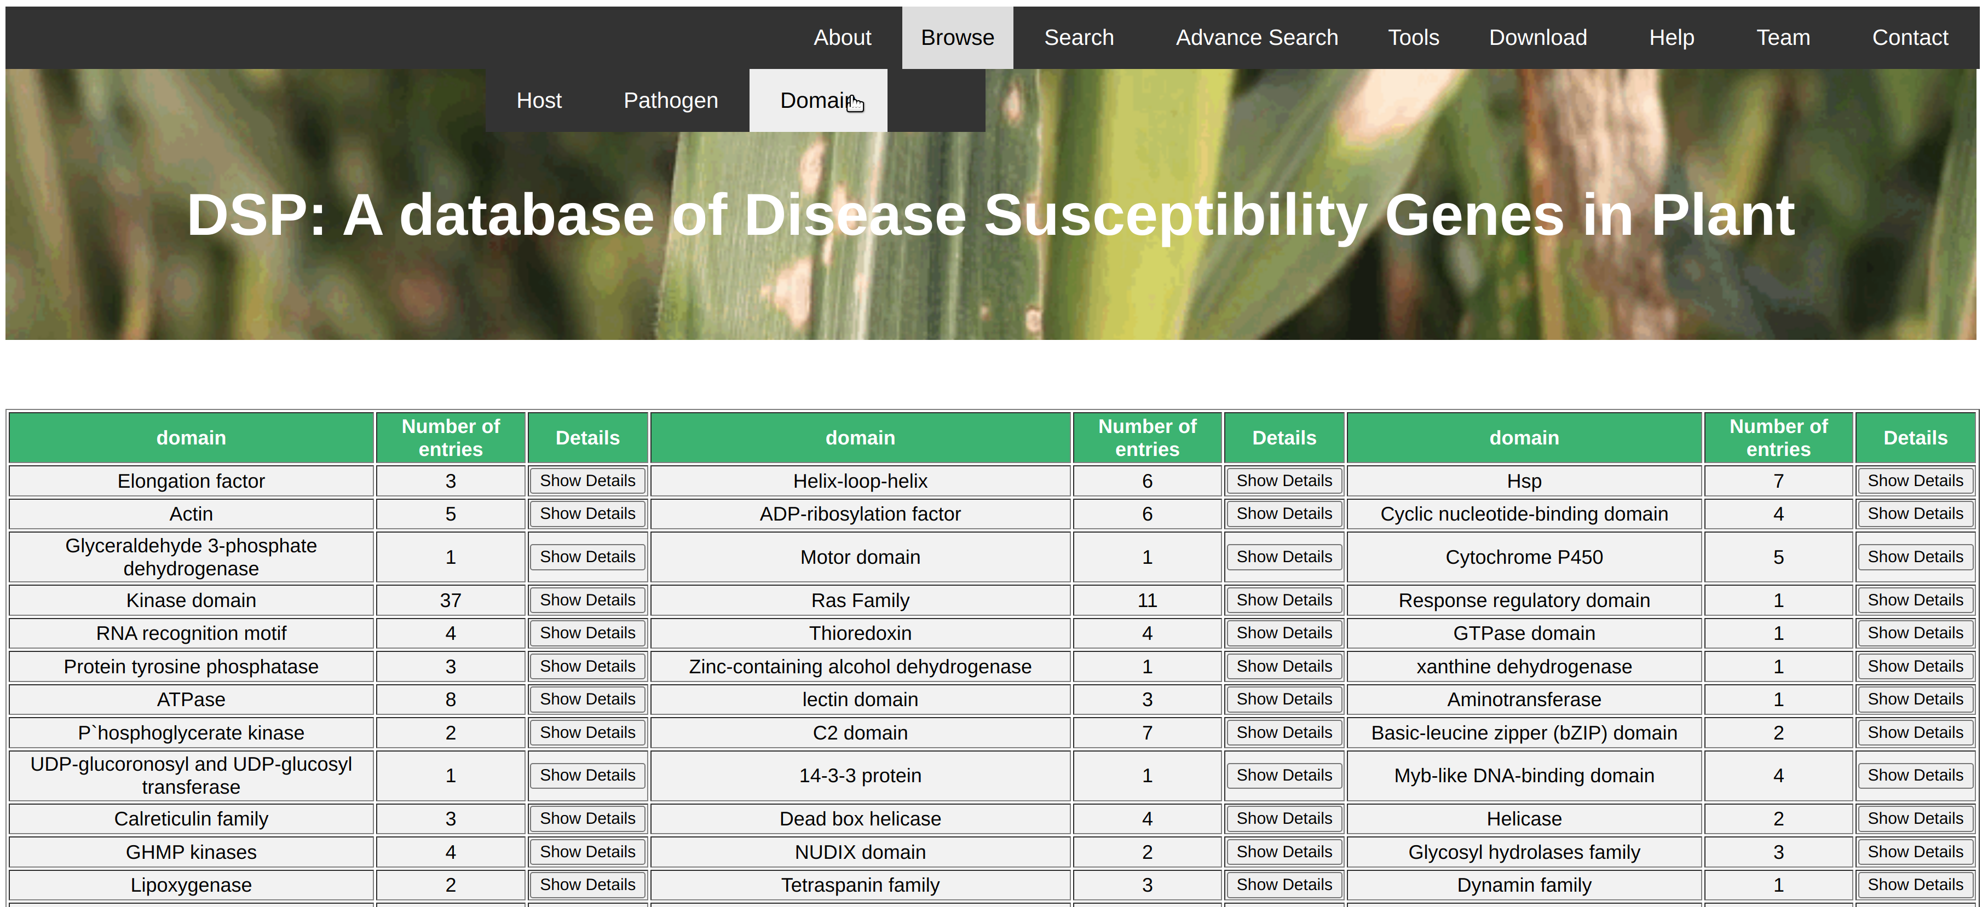This screenshot has width=1988, height=907.
Task: Show details for GHMP kinases
Action: coord(587,852)
